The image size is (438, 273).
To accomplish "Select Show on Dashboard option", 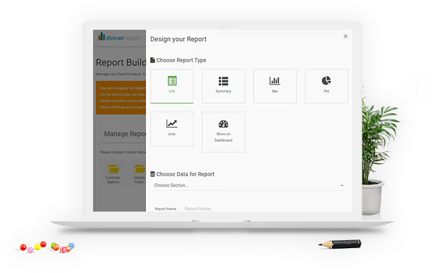I will 223,132.
